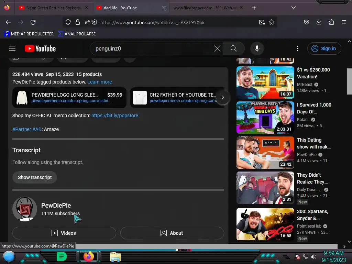Click the scroll-up arrow at top right
The width and height of the screenshot is (352, 264).
[x=349, y=41]
